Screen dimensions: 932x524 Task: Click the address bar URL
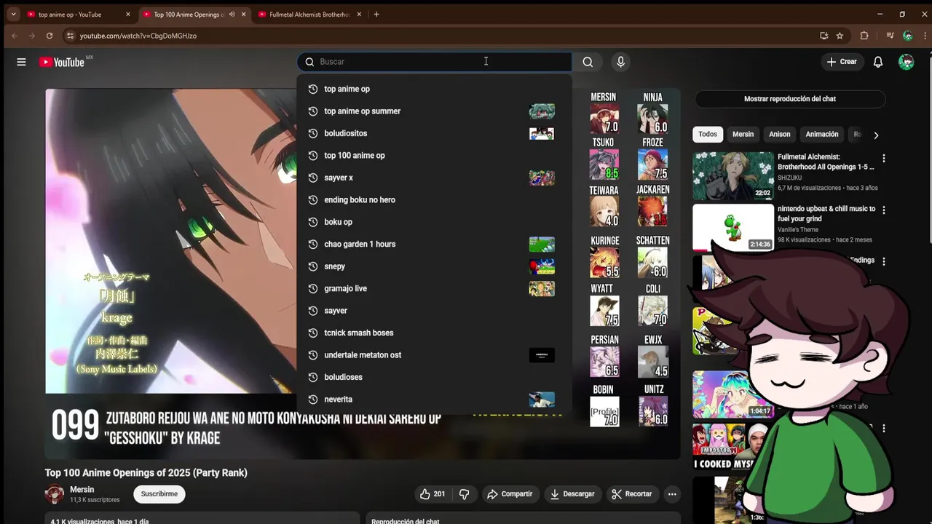click(138, 36)
